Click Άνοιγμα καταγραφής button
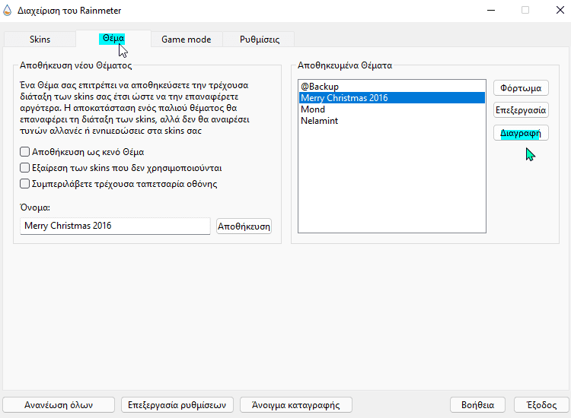Viewport: 571px width, 418px height. (x=295, y=405)
